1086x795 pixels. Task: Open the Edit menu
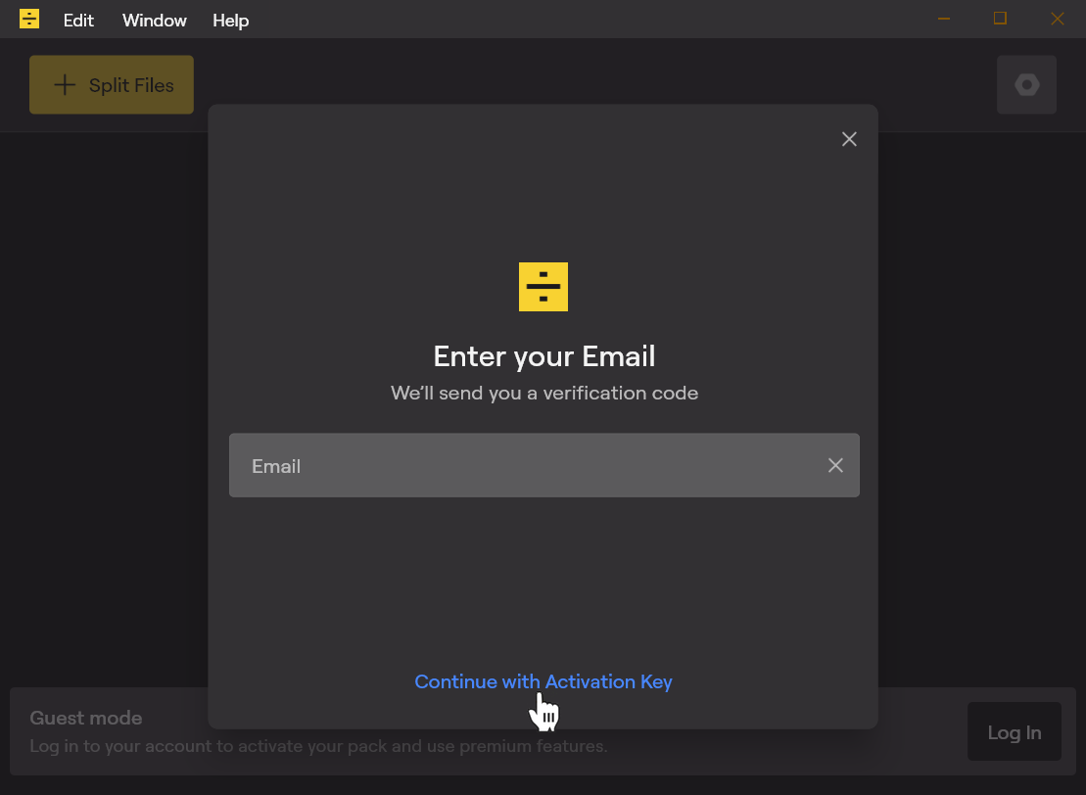pyautogui.click(x=78, y=21)
